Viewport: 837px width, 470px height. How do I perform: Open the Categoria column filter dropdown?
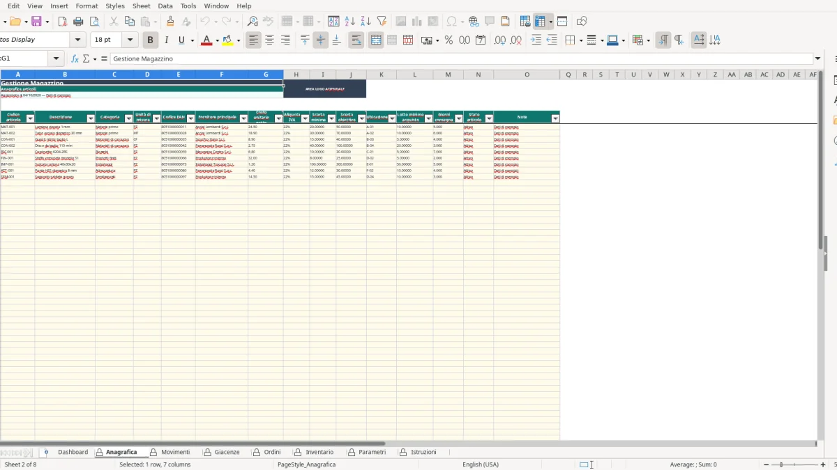point(128,119)
